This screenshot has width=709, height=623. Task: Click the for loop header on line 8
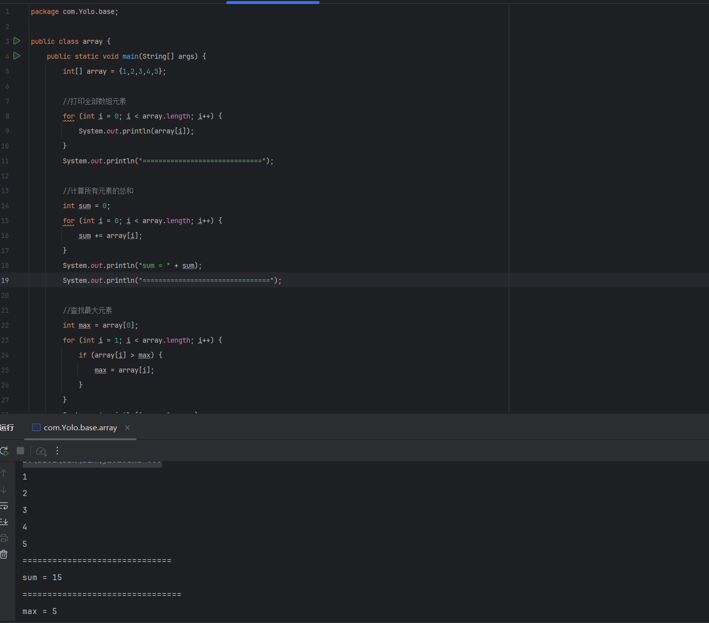142,116
